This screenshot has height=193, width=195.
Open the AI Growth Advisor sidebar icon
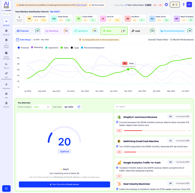pyautogui.click(x=6, y=41)
